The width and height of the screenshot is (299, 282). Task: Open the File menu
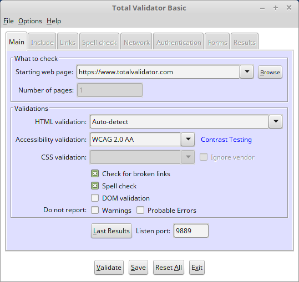pyautogui.click(x=8, y=21)
